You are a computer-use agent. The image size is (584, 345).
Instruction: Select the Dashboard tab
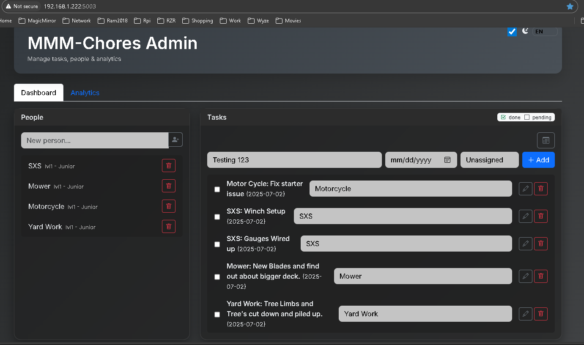click(38, 93)
